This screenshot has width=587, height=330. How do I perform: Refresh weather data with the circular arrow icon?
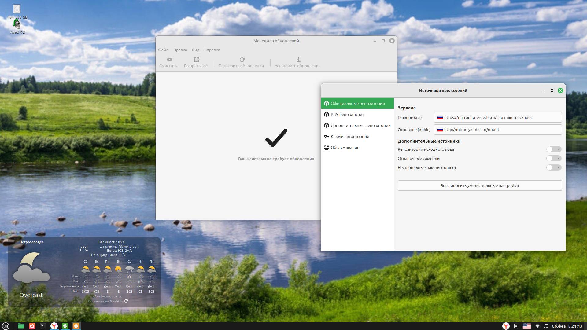126,301
